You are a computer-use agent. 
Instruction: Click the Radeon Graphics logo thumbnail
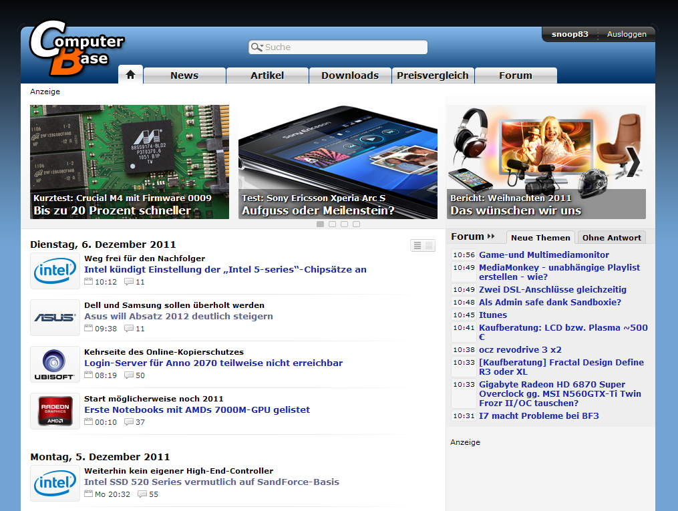[55, 411]
